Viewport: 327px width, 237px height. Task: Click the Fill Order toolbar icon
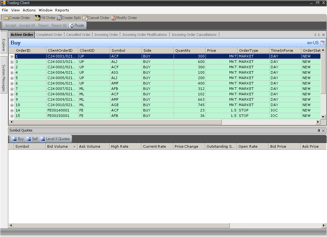click(x=38, y=18)
